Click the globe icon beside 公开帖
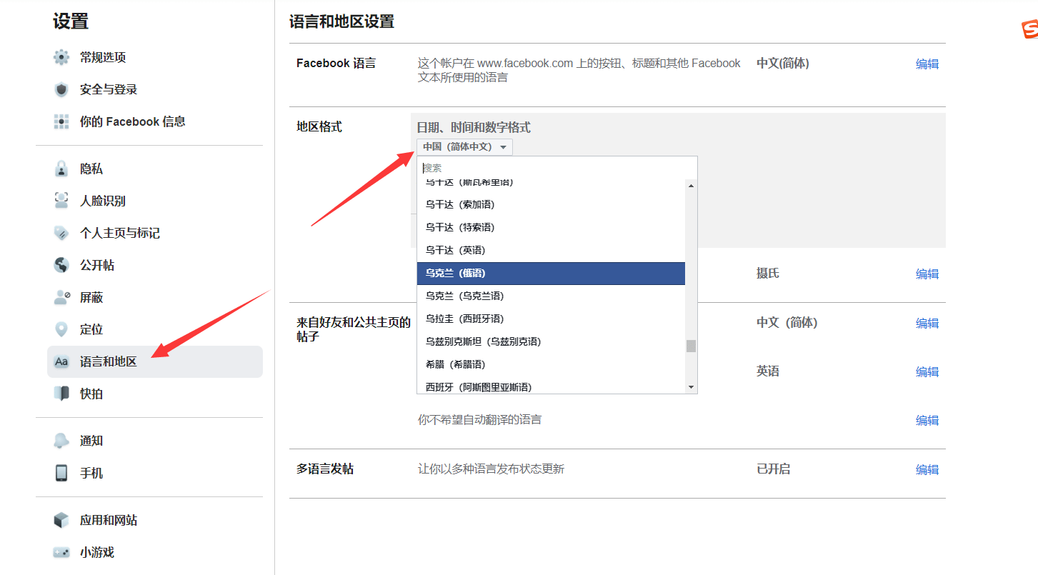This screenshot has width=1038, height=575. pyautogui.click(x=61, y=265)
